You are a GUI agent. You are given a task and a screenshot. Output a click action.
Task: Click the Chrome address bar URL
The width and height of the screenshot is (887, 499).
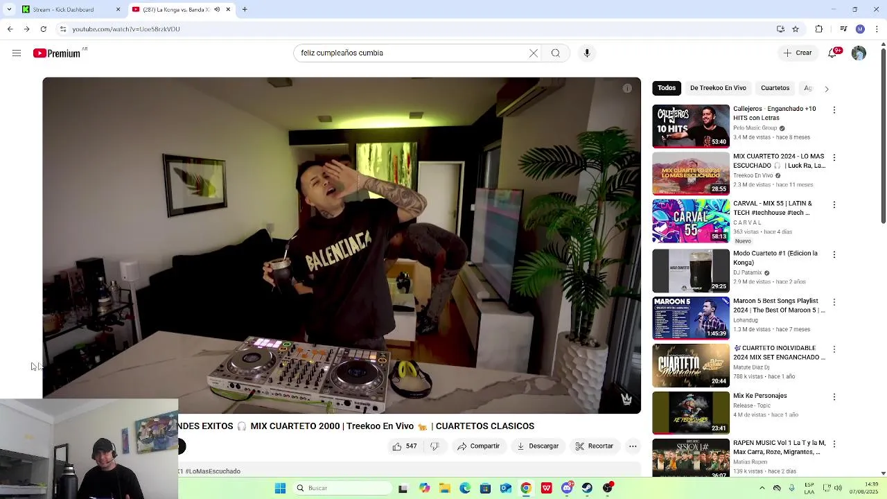[126, 29]
